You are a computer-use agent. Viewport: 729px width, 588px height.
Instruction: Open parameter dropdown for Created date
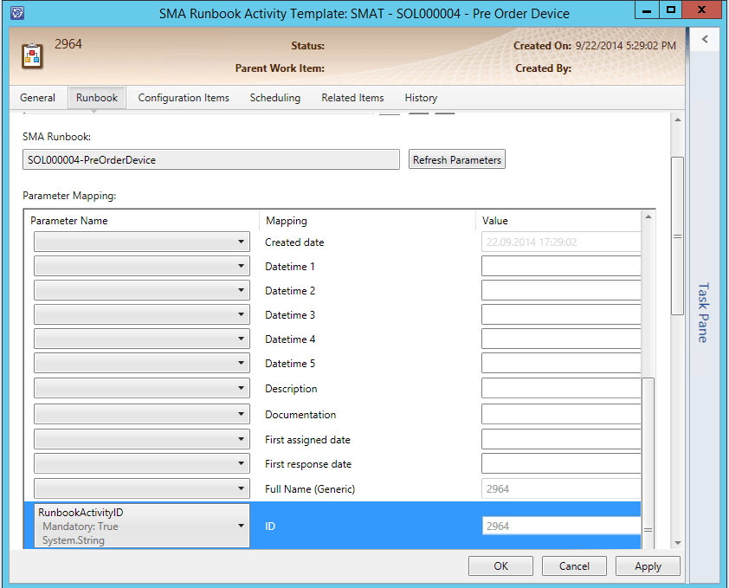[x=142, y=242]
